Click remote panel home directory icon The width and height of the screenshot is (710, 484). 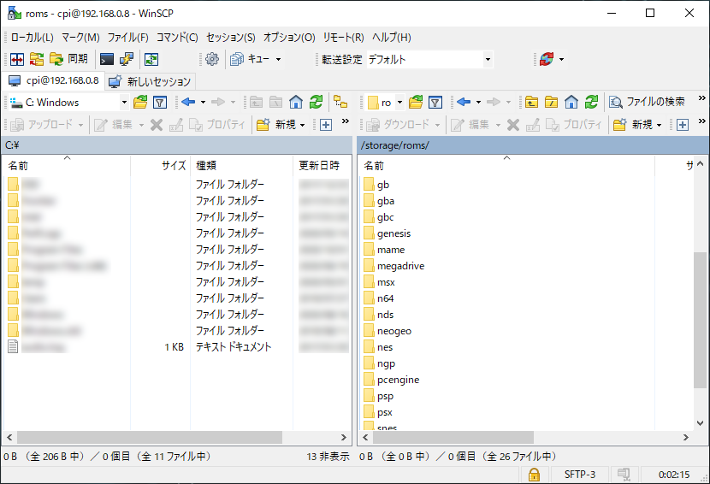571,103
